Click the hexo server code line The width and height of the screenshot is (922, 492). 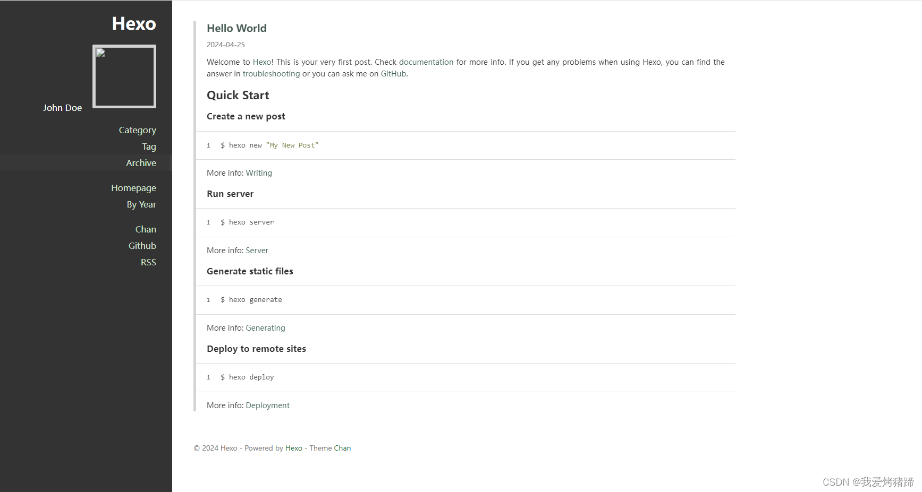[x=247, y=222]
